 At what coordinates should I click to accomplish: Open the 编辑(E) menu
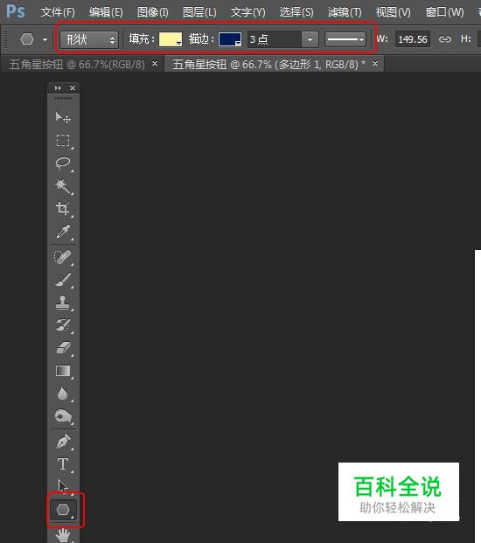coord(106,12)
